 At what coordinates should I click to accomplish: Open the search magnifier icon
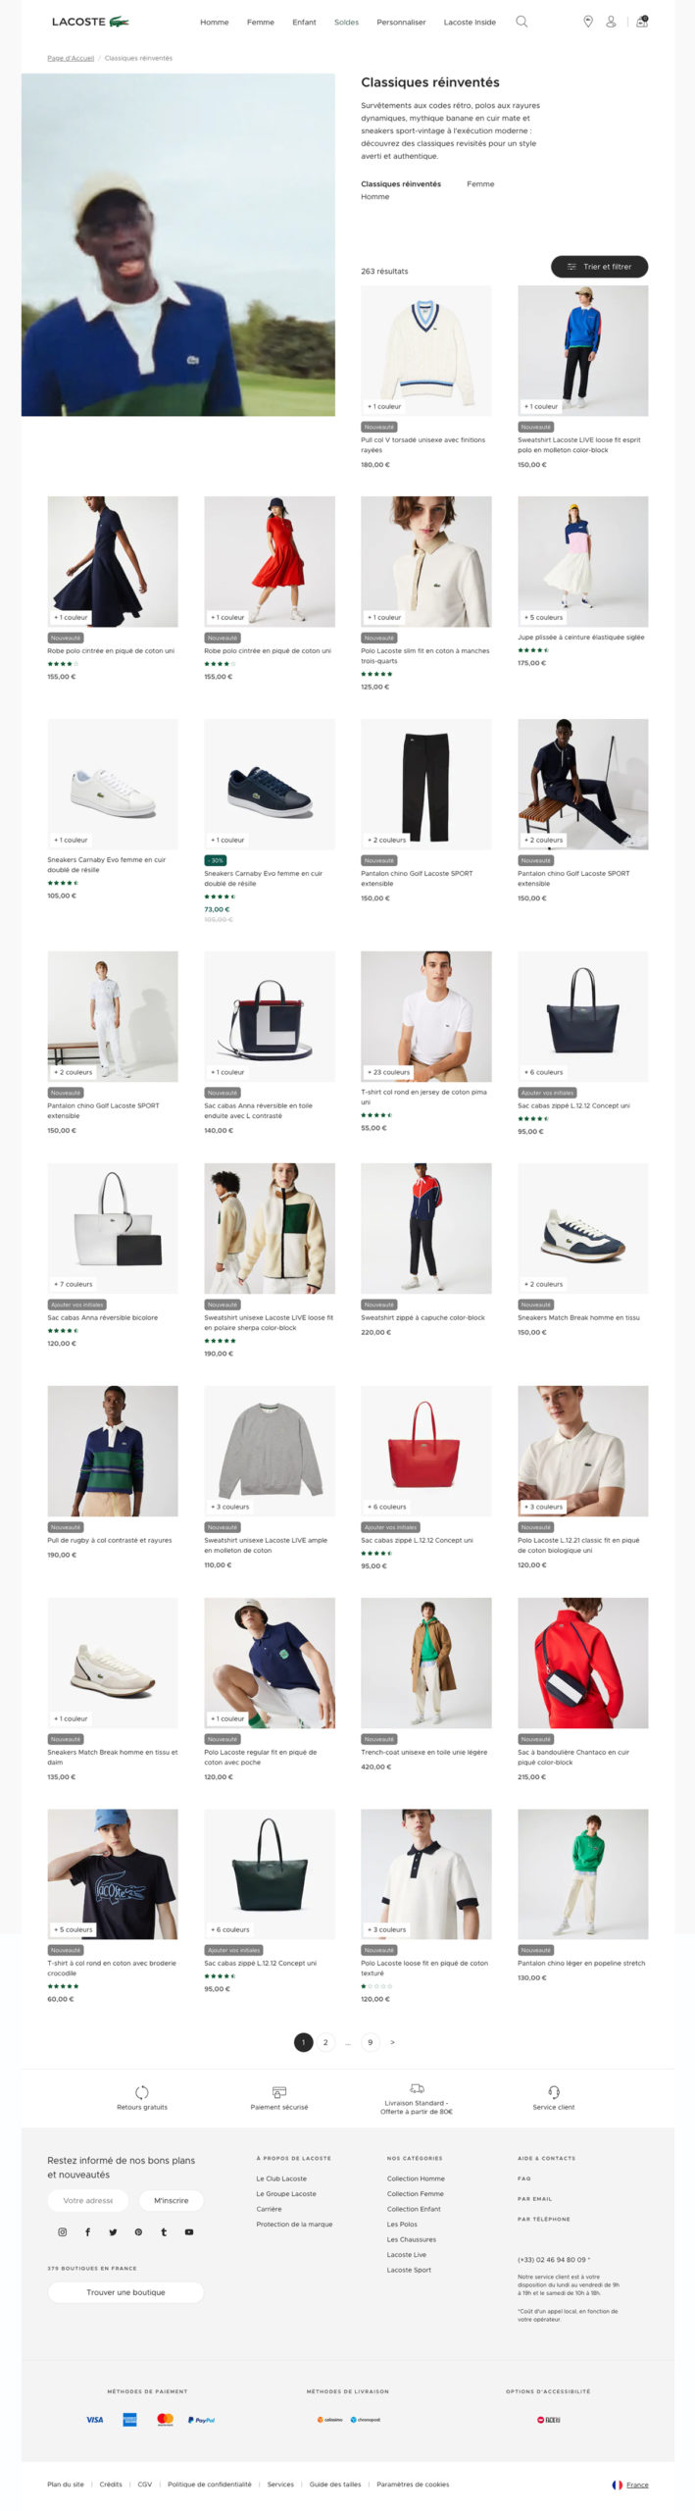pyautogui.click(x=521, y=22)
